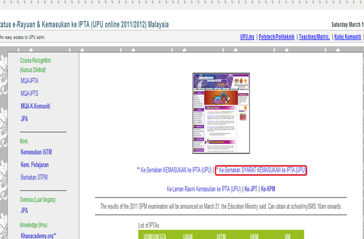Screen dimensions: 364x239
Task: Click the More.. sidebar heading
Action: pos(24,141)
